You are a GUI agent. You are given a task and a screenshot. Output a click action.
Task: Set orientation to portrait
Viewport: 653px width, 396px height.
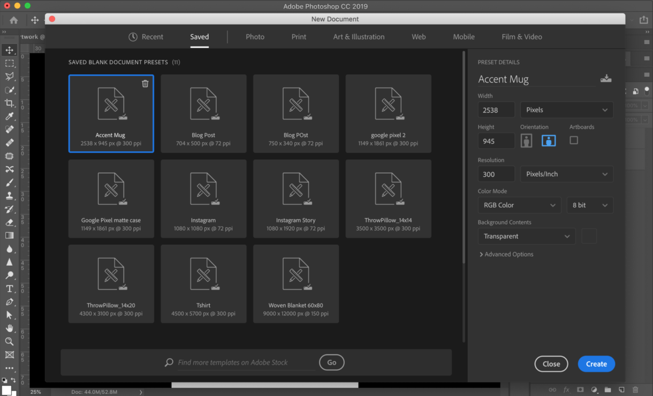[527, 141]
